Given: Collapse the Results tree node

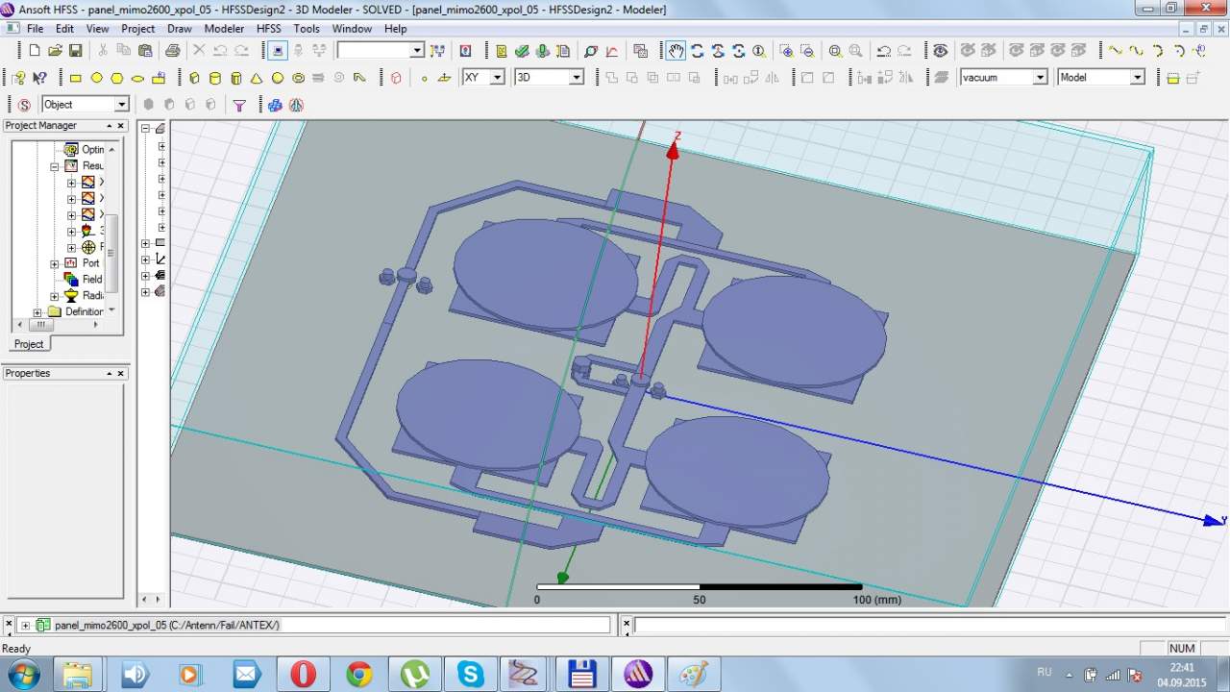Looking at the screenshot, I should [x=55, y=166].
